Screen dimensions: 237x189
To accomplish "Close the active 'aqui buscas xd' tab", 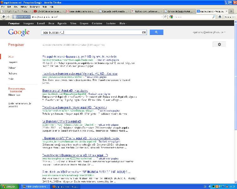I will tap(227, 11).
